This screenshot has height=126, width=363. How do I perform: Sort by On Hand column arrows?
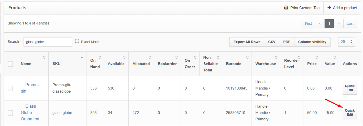click(x=100, y=57)
